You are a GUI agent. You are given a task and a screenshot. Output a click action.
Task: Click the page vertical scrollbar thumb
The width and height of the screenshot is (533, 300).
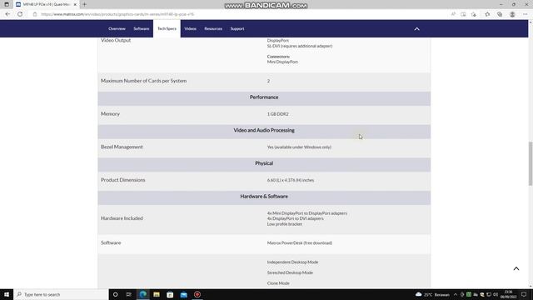click(x=531, y=163)
